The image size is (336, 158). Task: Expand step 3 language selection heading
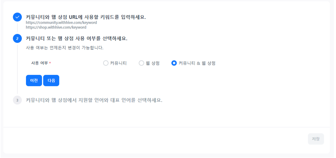point(94,100)
